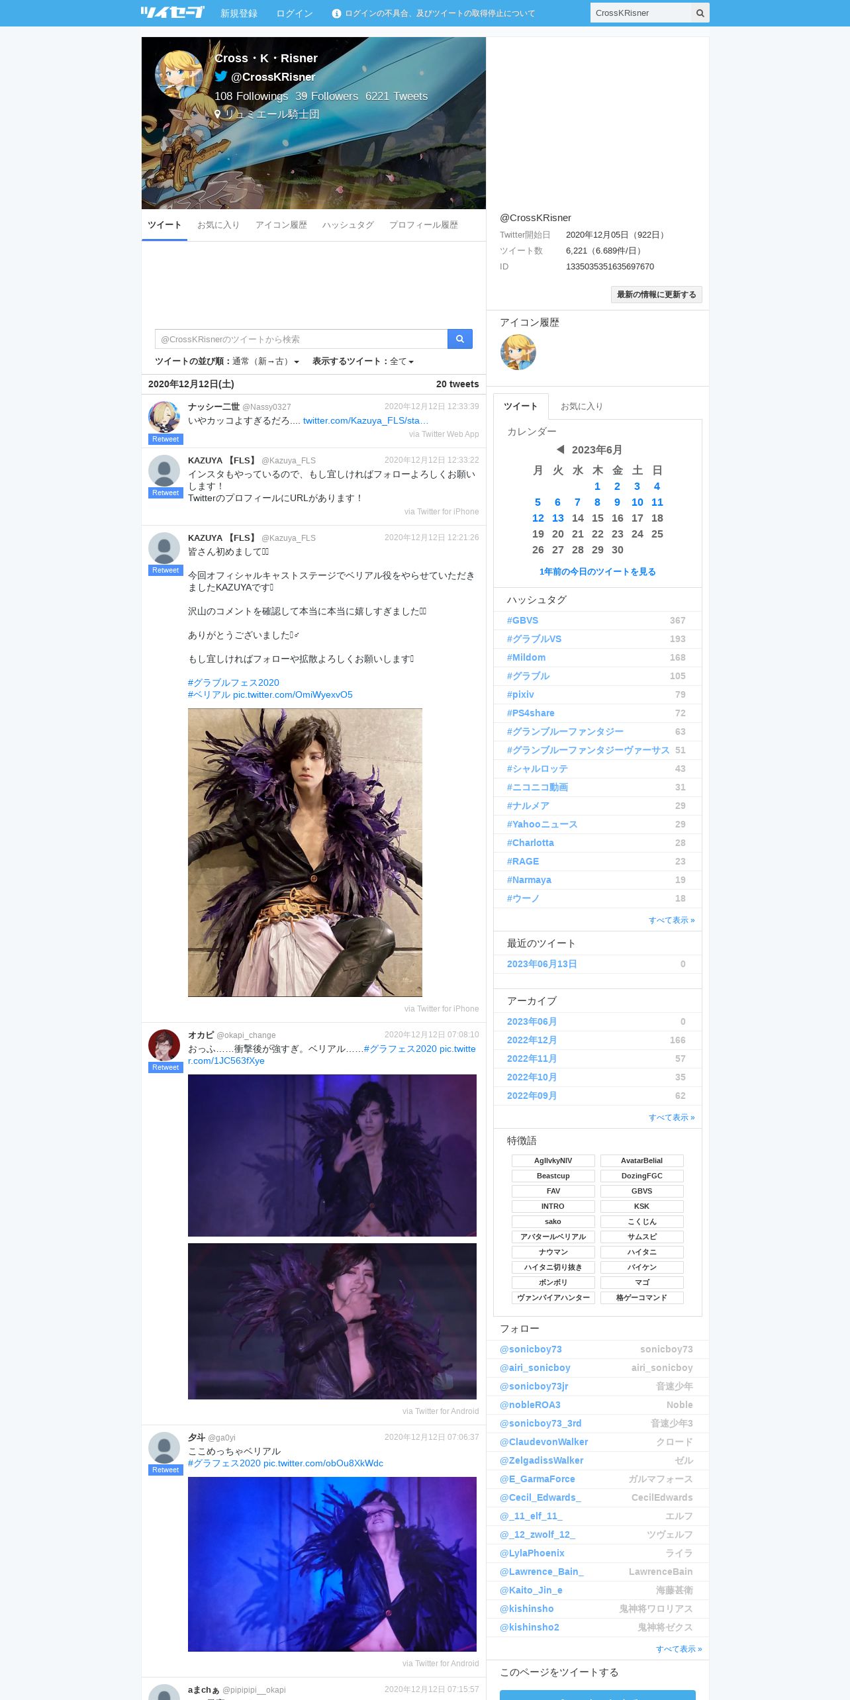Click ログイン in the top navigation

click(295, 13)
